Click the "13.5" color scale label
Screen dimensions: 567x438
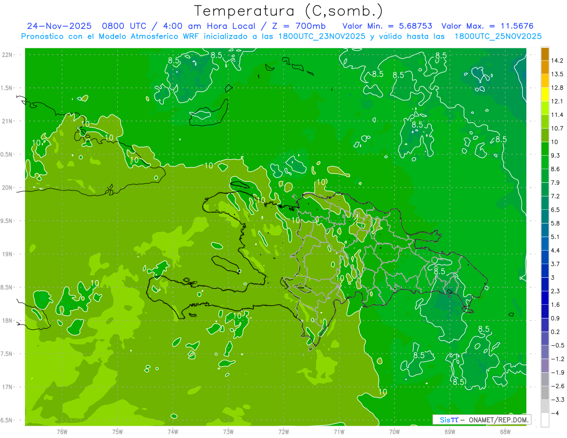coord(557,74)
